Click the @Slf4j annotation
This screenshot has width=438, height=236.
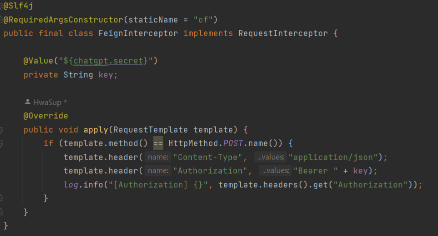click(x=18, y=6)
